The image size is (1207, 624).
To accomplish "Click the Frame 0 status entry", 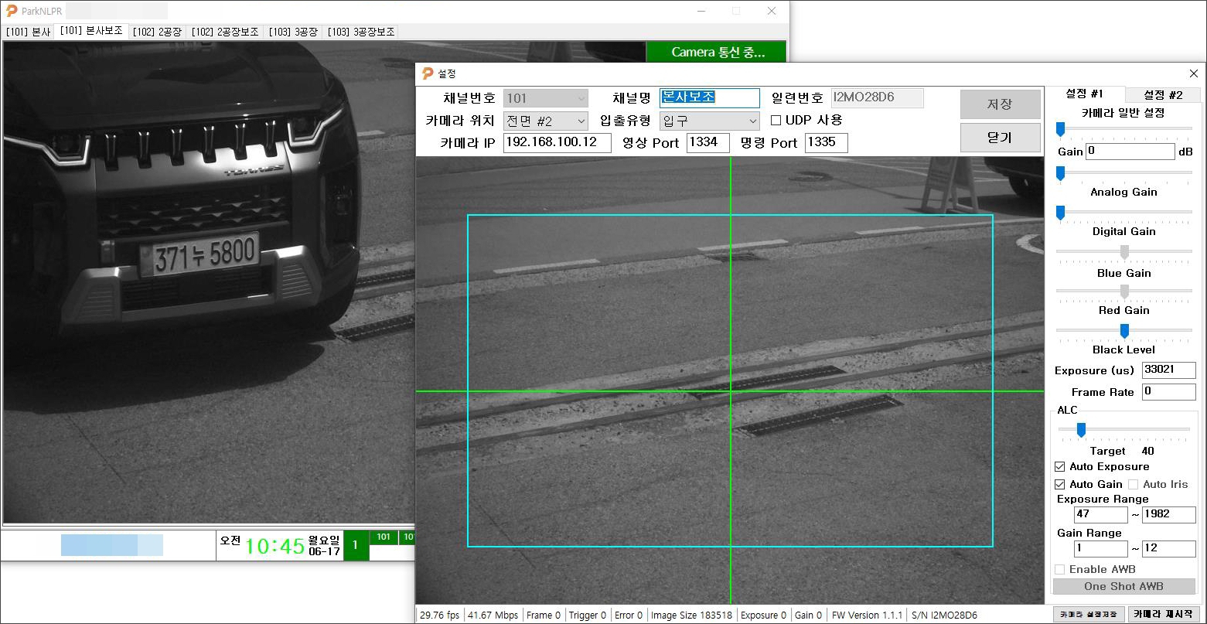I will pyautogui.click(x=544, y=615).
